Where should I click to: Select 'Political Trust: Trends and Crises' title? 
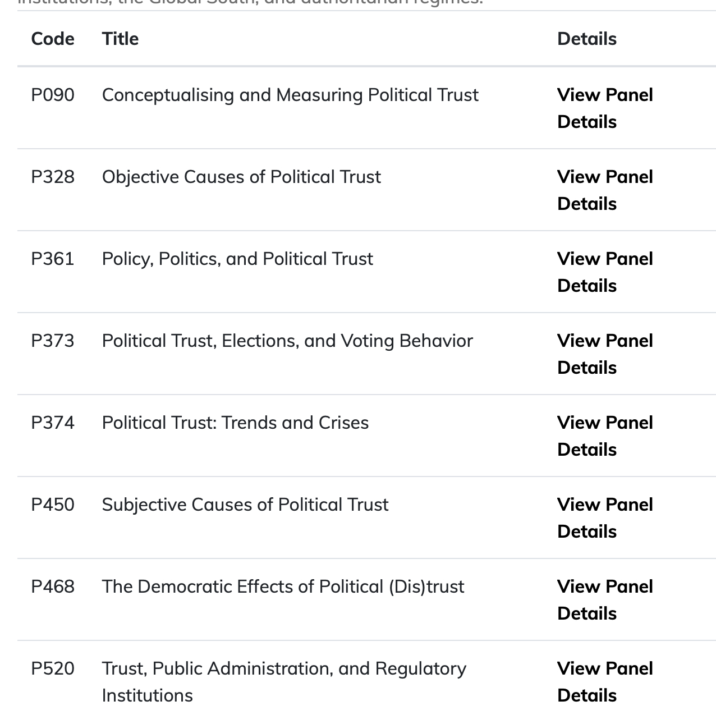pos(235,423)
